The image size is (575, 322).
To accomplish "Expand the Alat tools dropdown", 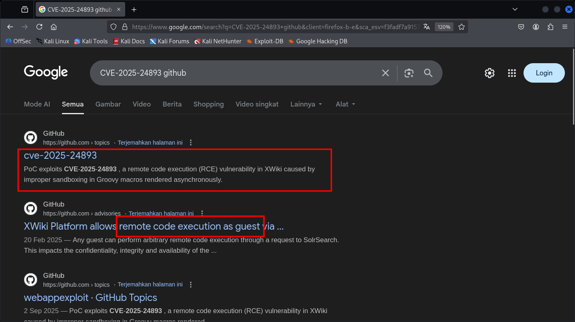I will [x=346, y=104].
